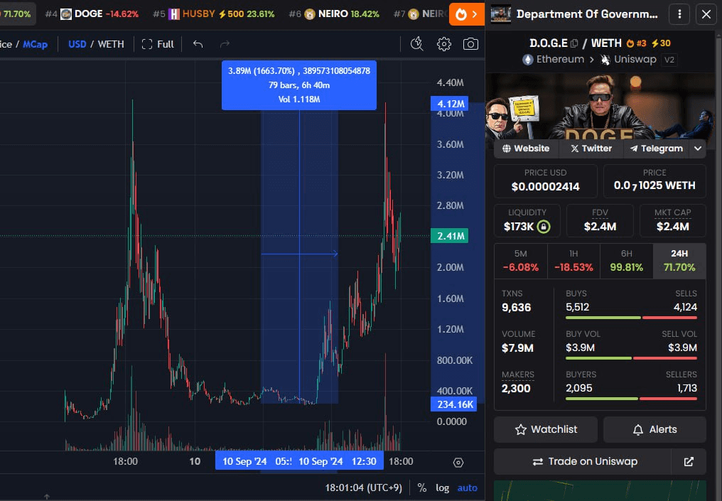This screenshot has width=722, height=501.
Task: Select the 6H timeframe tab
Action: [627, 261]
